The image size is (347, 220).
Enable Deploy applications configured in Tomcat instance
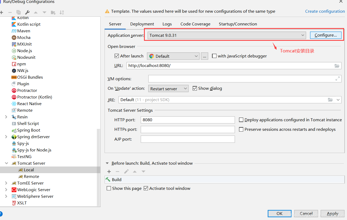coord(241,120)
